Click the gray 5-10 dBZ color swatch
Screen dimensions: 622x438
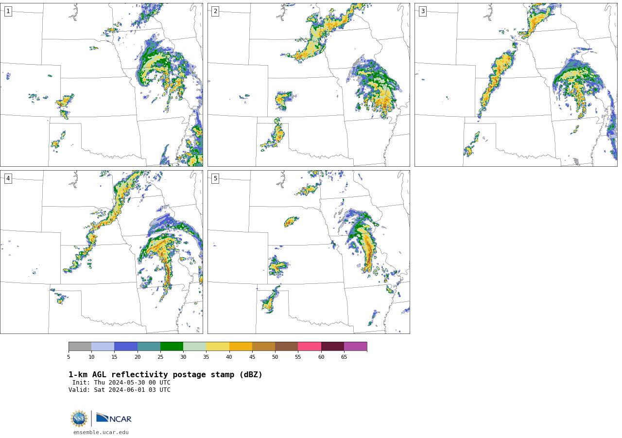coord(80,347)
